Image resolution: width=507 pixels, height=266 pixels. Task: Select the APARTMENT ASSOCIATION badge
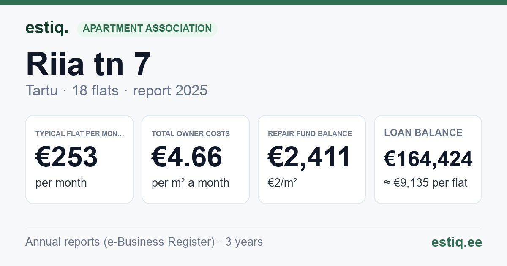point(147,29)
